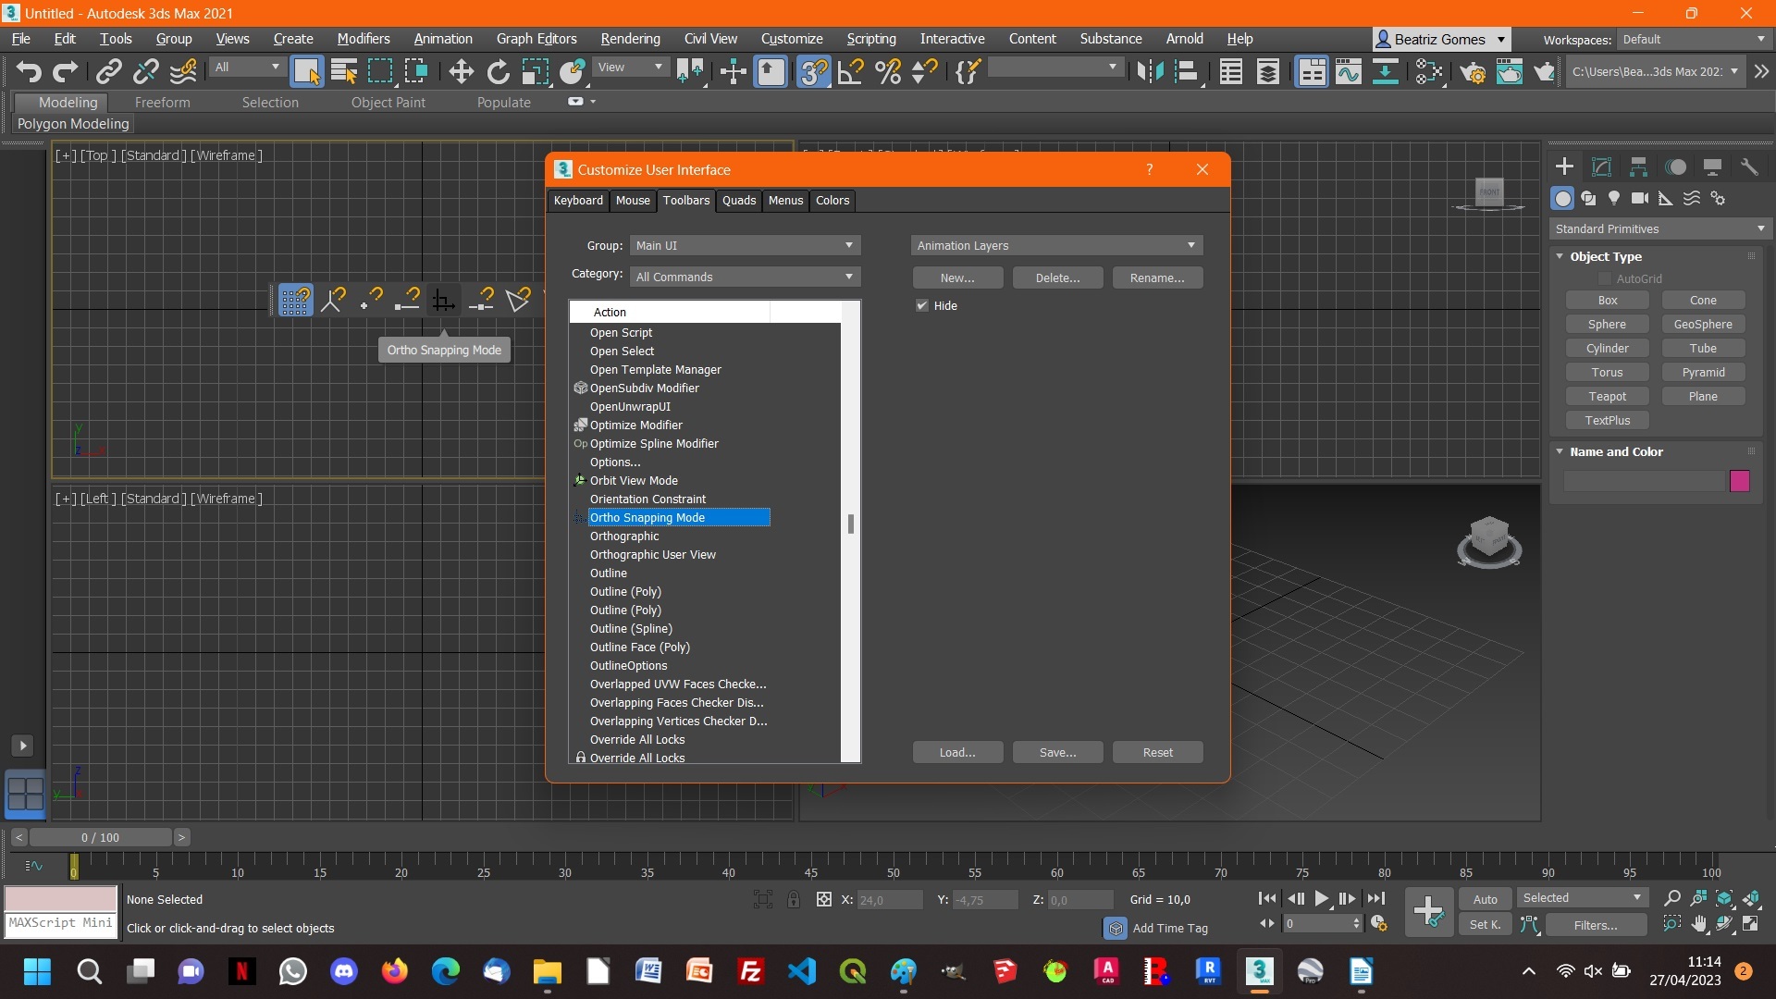Switch to the Colors tab
The width and height of the screenshot is (1776, 999).
[x=831, y=200]
